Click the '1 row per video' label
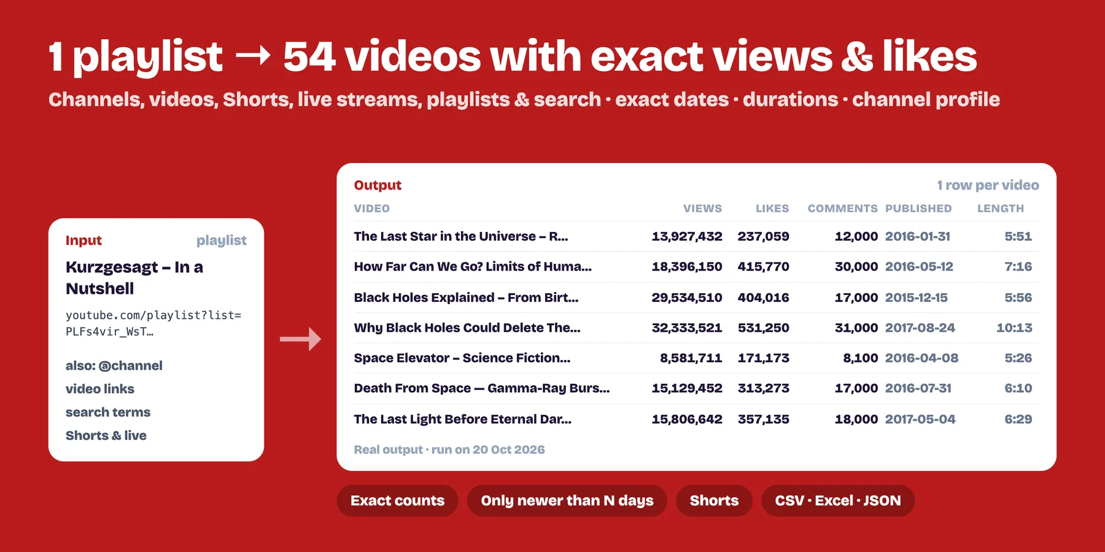Viewport: 1105px width, 552px height. click(988, 185)
